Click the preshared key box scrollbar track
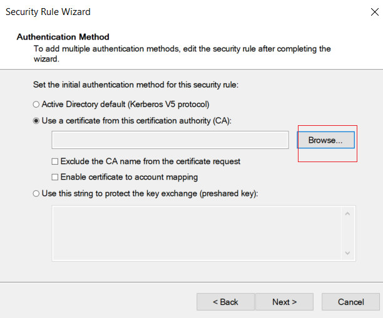 pos(347,233)
